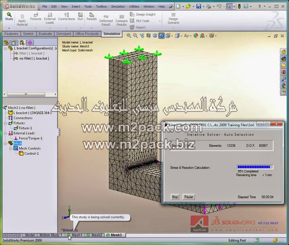Open Connections tool
Viewport: 289px width, 245px height.
point(67,16)
